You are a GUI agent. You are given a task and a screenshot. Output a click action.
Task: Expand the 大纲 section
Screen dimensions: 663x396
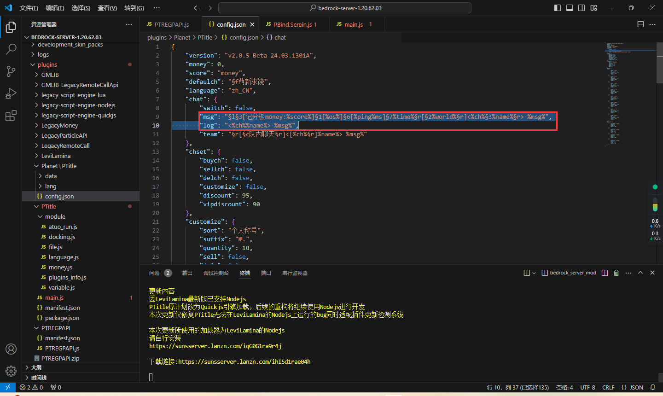coord(81,367)
